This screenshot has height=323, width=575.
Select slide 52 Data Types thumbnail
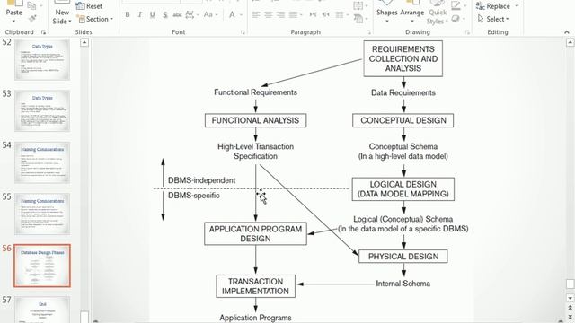click(x=42, y=60)
